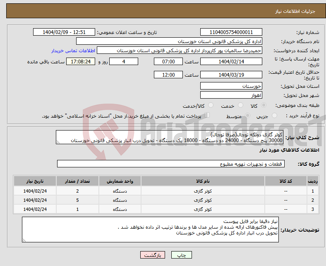The height and width of the screenshot is (266, 326).
Task: Click the delivery province field خوزستان
Action: pos(231,86)
